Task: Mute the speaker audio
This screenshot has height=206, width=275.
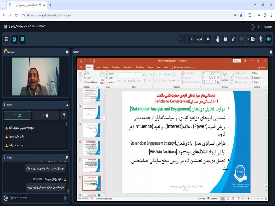Action: [269, 39]
